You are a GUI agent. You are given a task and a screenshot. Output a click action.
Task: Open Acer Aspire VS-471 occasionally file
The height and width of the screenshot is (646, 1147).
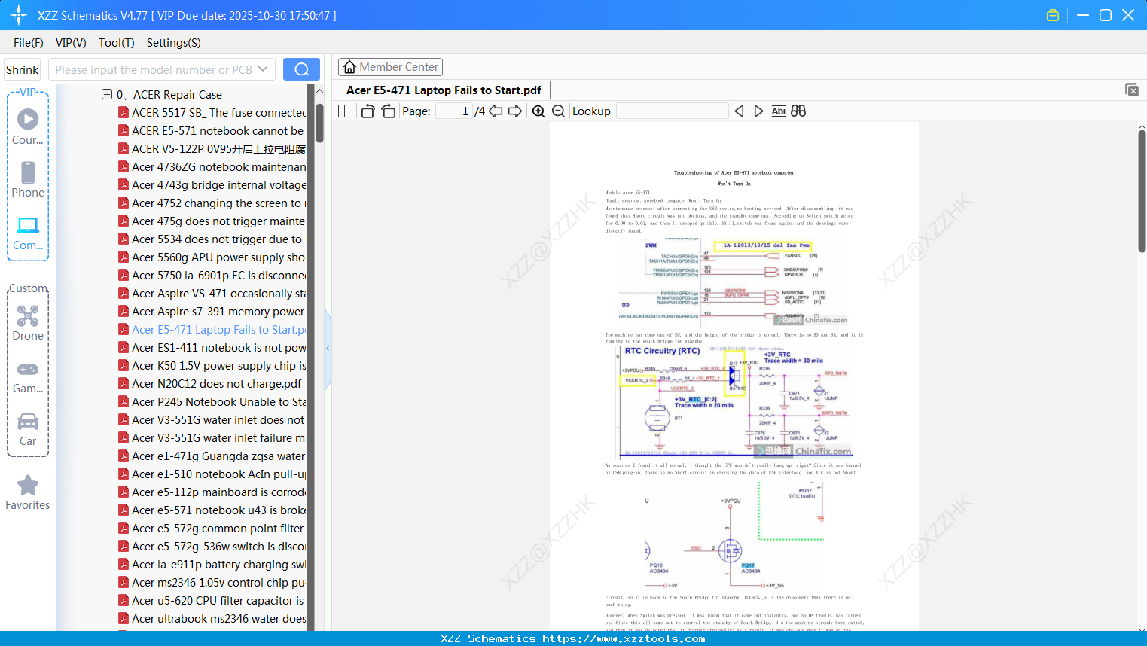[x=218, y=294]
